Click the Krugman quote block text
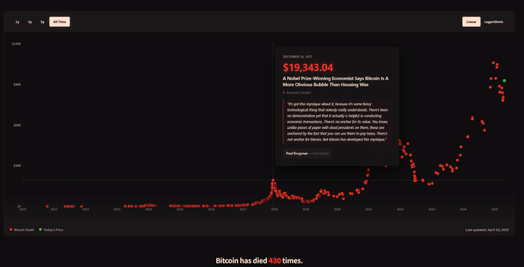 click(x=337, y=122)
